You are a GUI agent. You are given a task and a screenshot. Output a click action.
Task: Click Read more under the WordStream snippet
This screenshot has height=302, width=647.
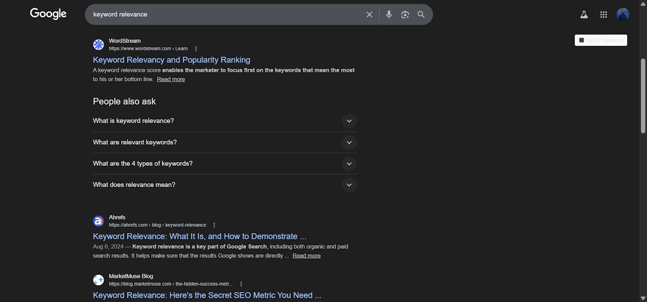171,79
